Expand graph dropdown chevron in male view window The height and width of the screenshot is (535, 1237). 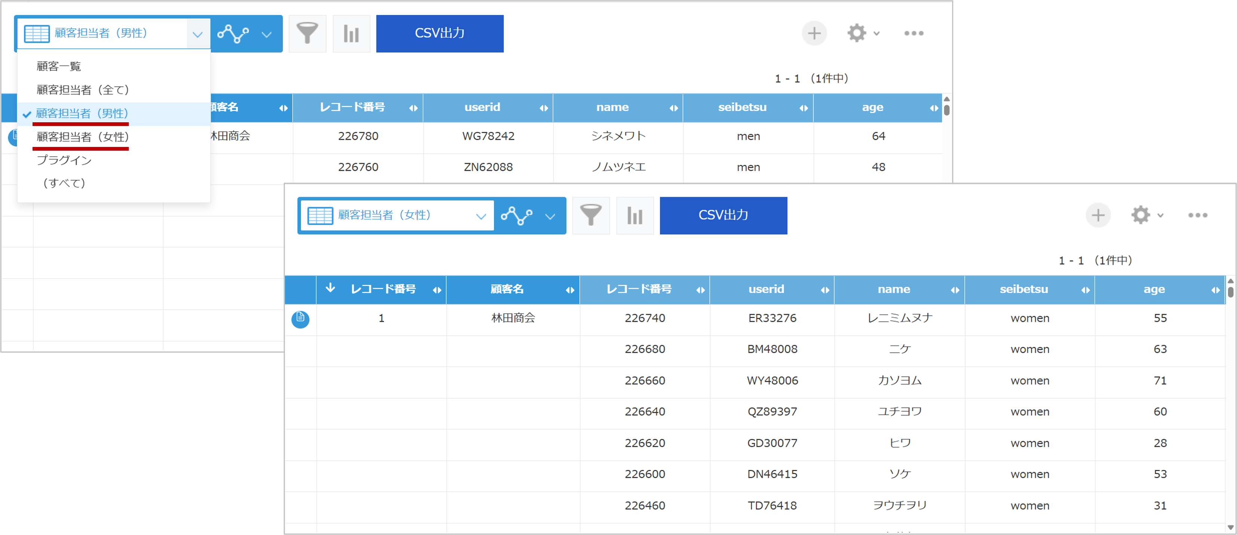pos(267,34)
